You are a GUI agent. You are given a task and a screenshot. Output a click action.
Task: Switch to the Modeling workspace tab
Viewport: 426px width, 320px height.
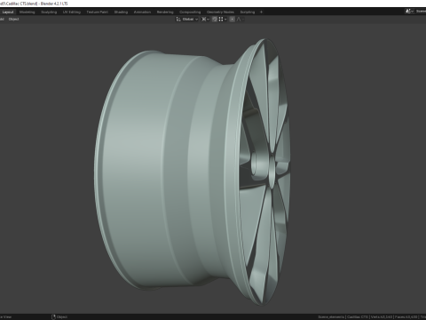point(28,12)
